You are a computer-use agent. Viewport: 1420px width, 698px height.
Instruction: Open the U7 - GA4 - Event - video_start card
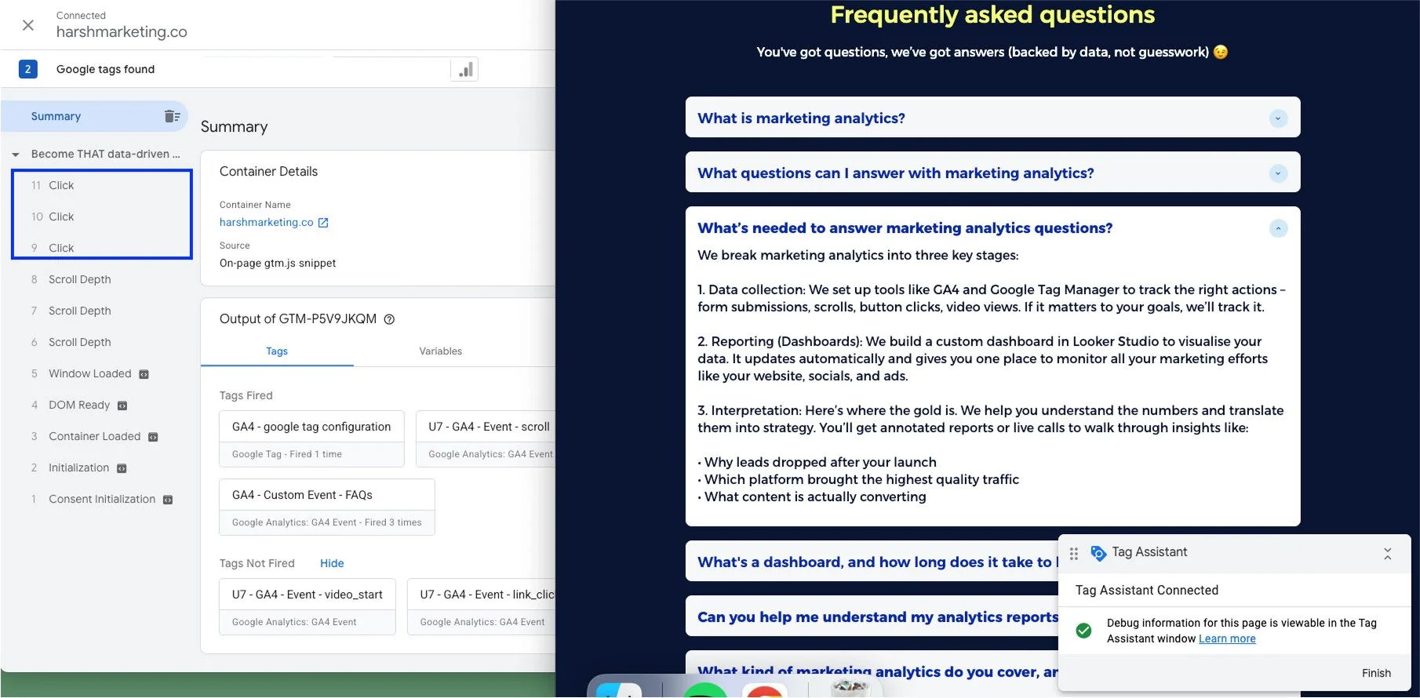pos(307,607)
